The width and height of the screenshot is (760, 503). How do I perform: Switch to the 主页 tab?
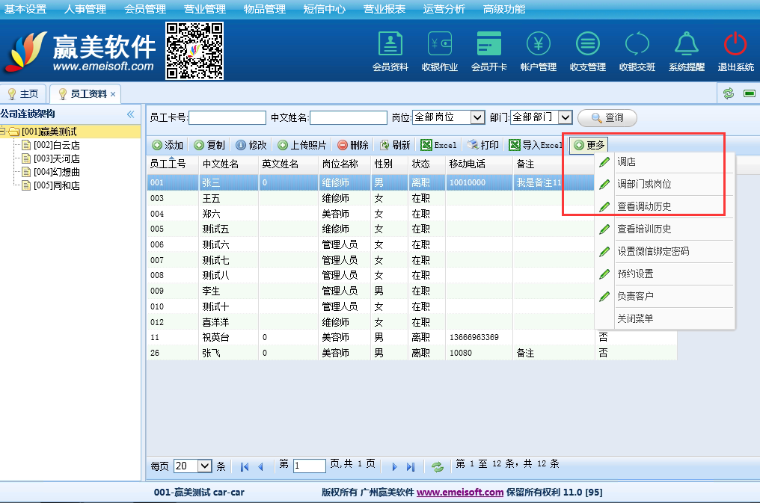23,94
